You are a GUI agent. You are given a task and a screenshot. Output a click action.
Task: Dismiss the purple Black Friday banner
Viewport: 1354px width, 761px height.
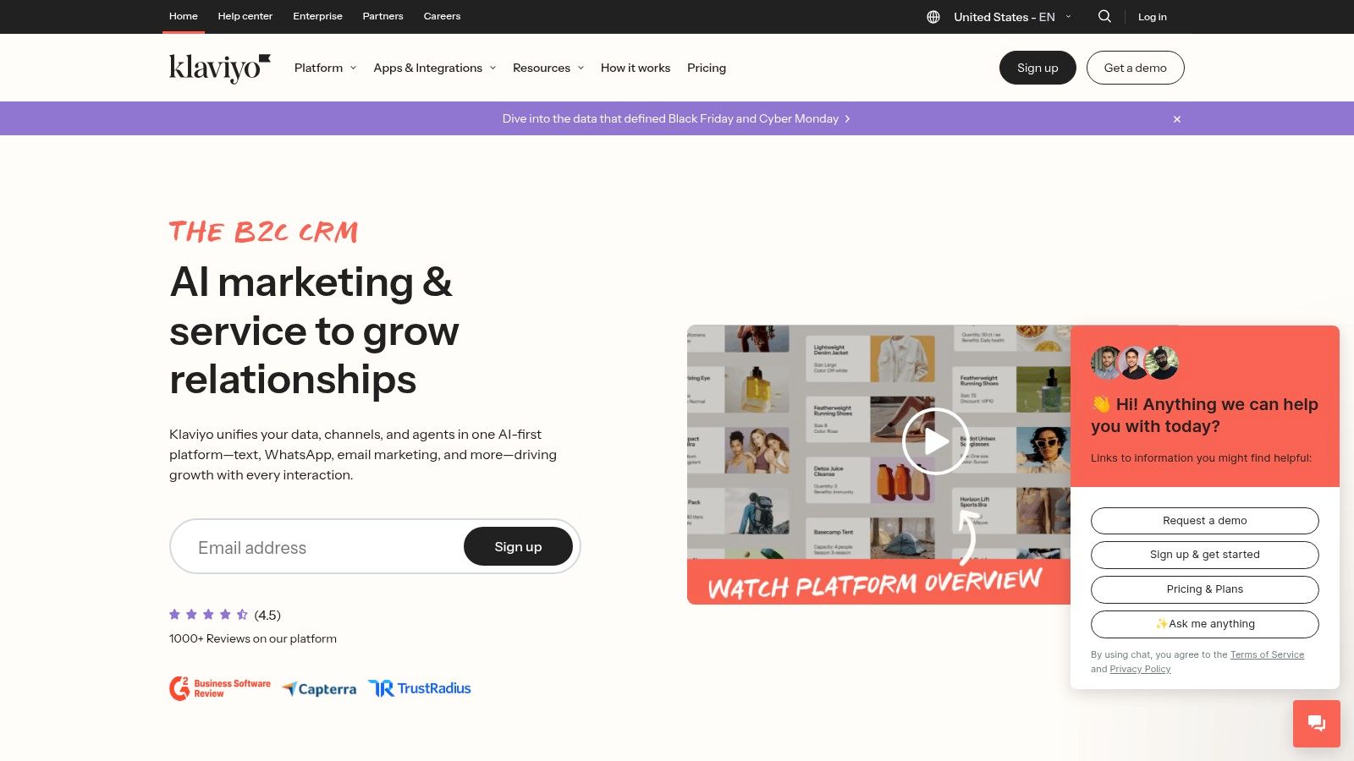coord(1177,119)
